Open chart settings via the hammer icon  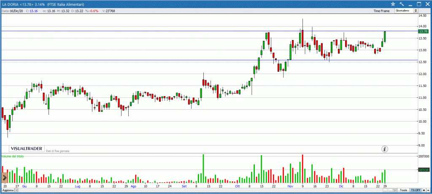pyautogui.click(x=402, y=4)
